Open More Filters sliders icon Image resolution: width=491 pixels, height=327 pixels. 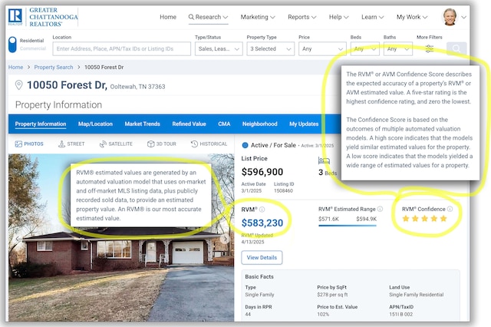click(430, 48)
